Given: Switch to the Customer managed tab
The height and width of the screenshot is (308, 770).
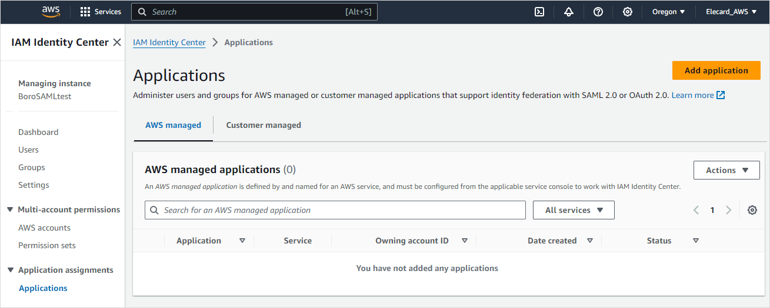Looking at the screenshot, I should click(x=264, y=125).
